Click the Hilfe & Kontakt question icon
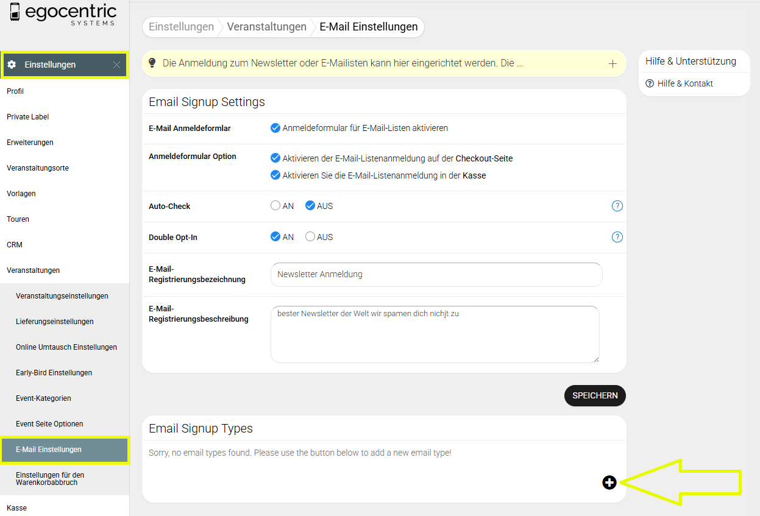760x516 pixels. click(x=650, y=83)
